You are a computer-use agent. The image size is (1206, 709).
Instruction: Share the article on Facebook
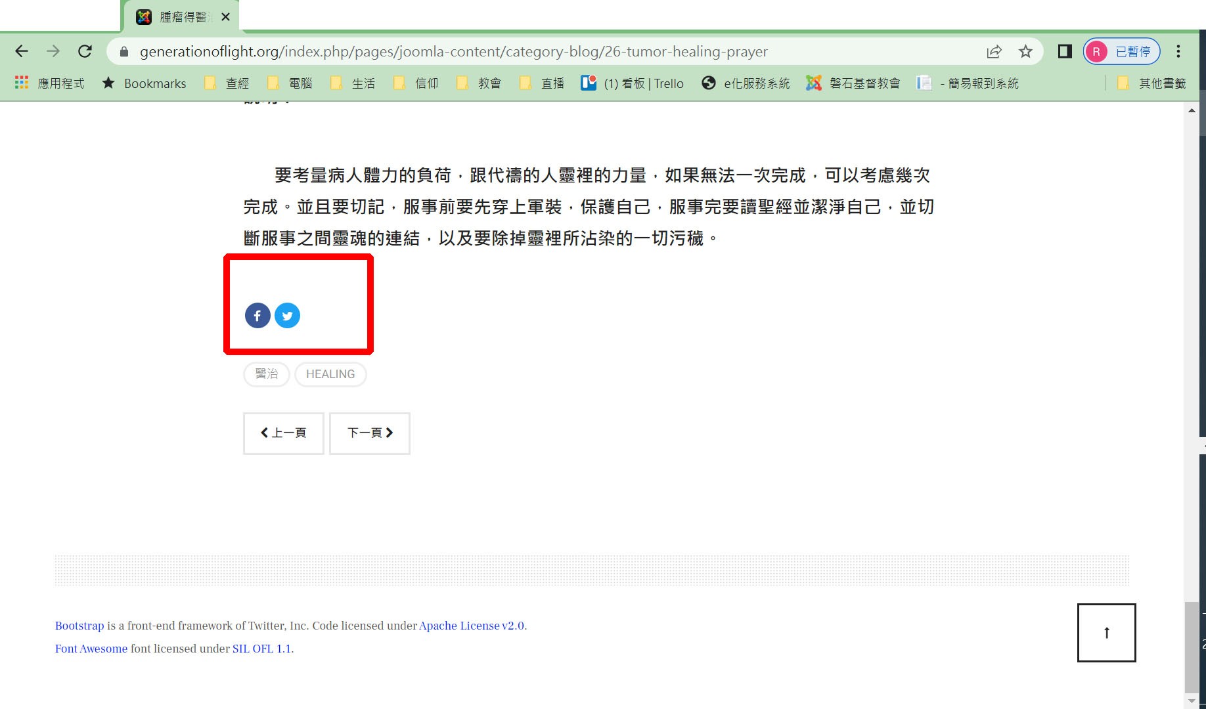tap(257, 316)
